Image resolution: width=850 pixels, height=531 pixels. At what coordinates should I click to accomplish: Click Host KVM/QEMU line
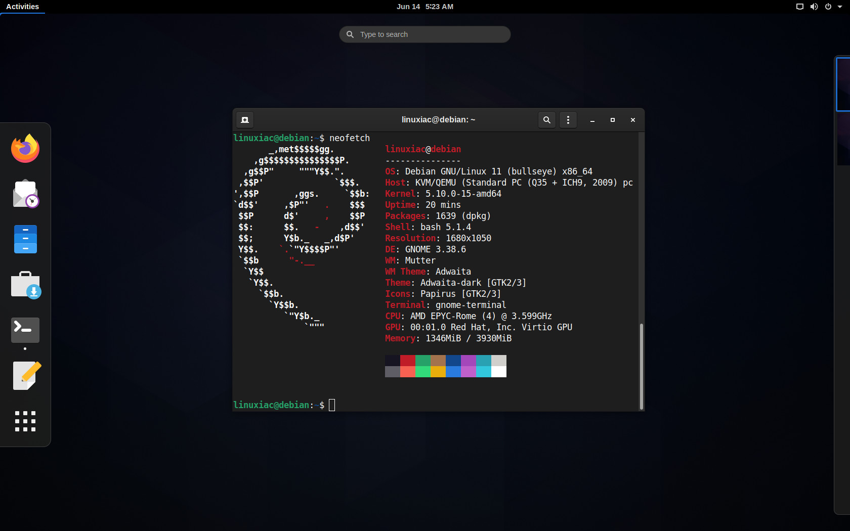point(509,183)
